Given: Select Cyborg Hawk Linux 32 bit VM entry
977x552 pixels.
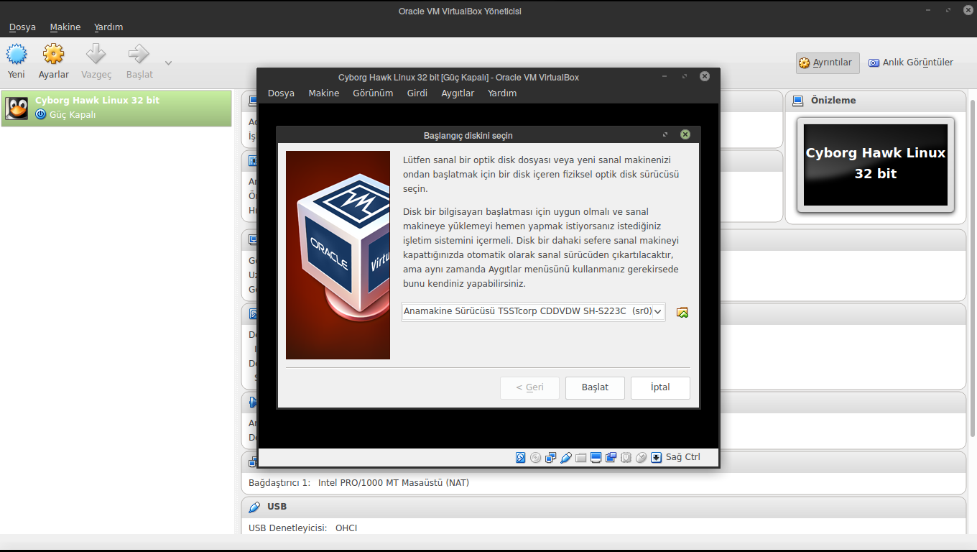Looking at the screenshot, I should tap(116, 108).
